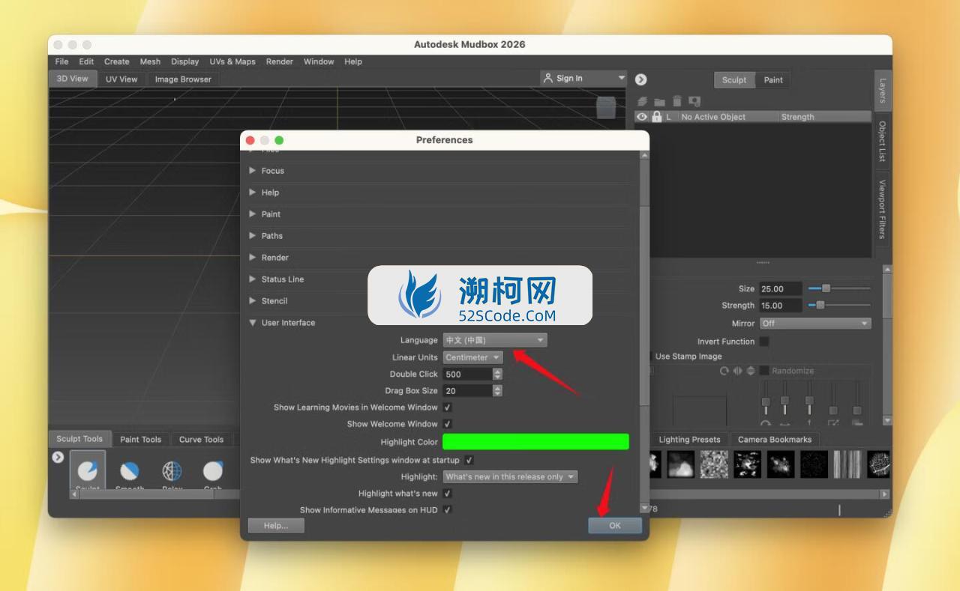Toggle Show Welcome Window checkbox
The width and height of the screenshot is (960, 591).
pyautogui.click(x=448, y=424)
